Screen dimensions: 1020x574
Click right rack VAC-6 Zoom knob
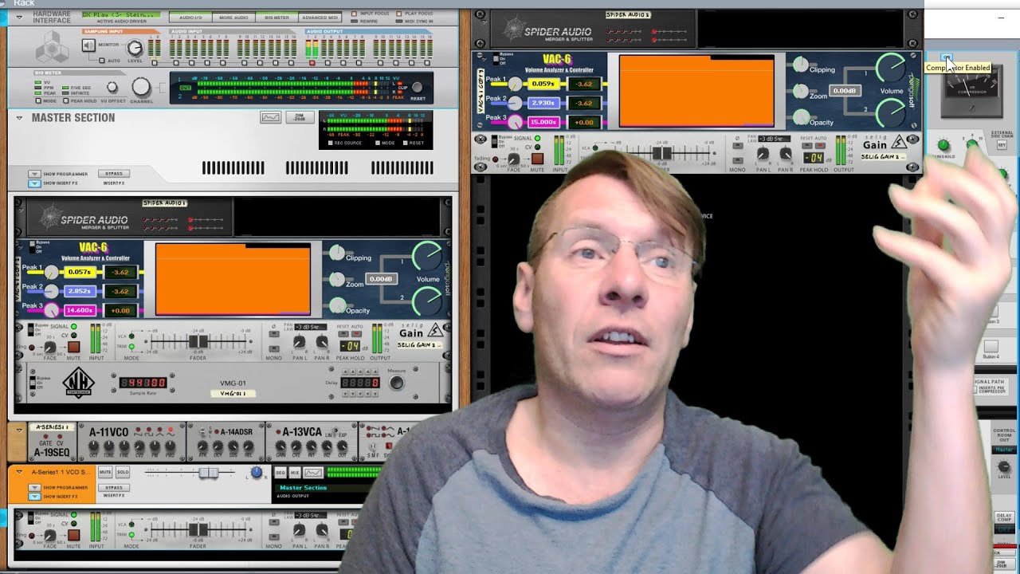point(800,91)
